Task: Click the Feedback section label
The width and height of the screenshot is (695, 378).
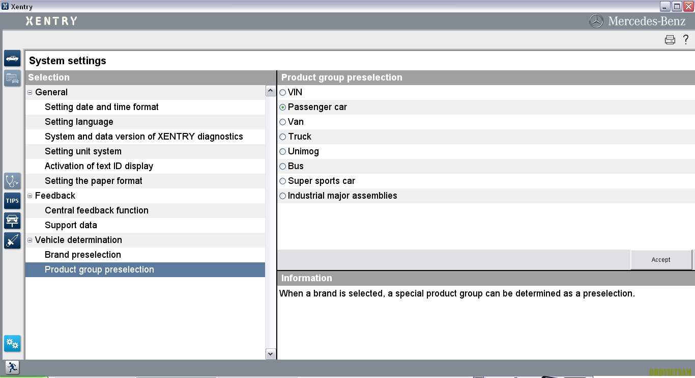Action: point(55,196)
